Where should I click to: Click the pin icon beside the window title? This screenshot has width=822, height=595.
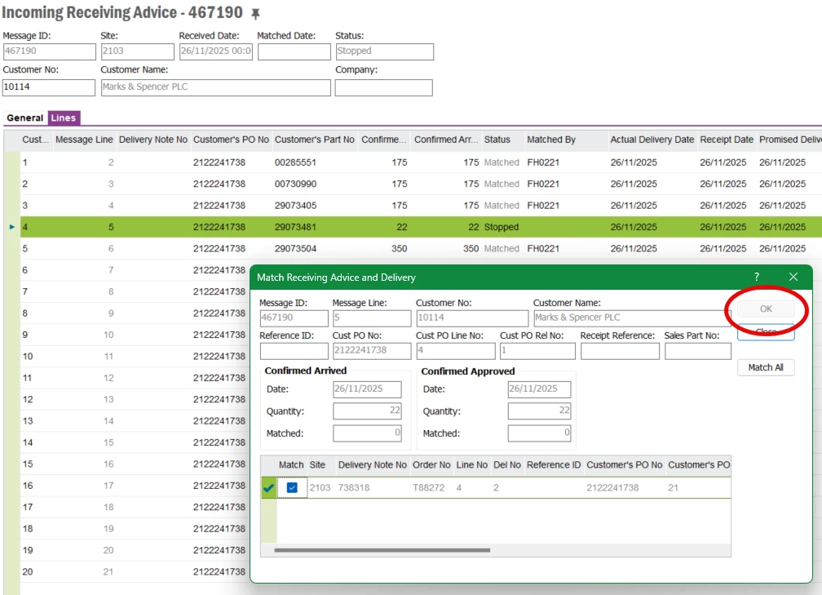(x=256, y=14)
